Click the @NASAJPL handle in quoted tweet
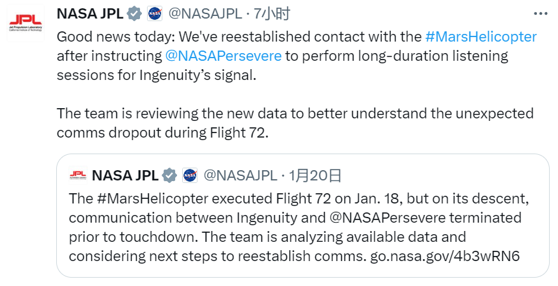 240,175
